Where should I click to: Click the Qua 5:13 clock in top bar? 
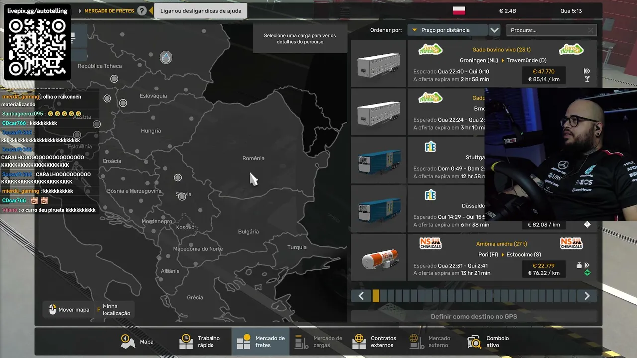(571, 11)
